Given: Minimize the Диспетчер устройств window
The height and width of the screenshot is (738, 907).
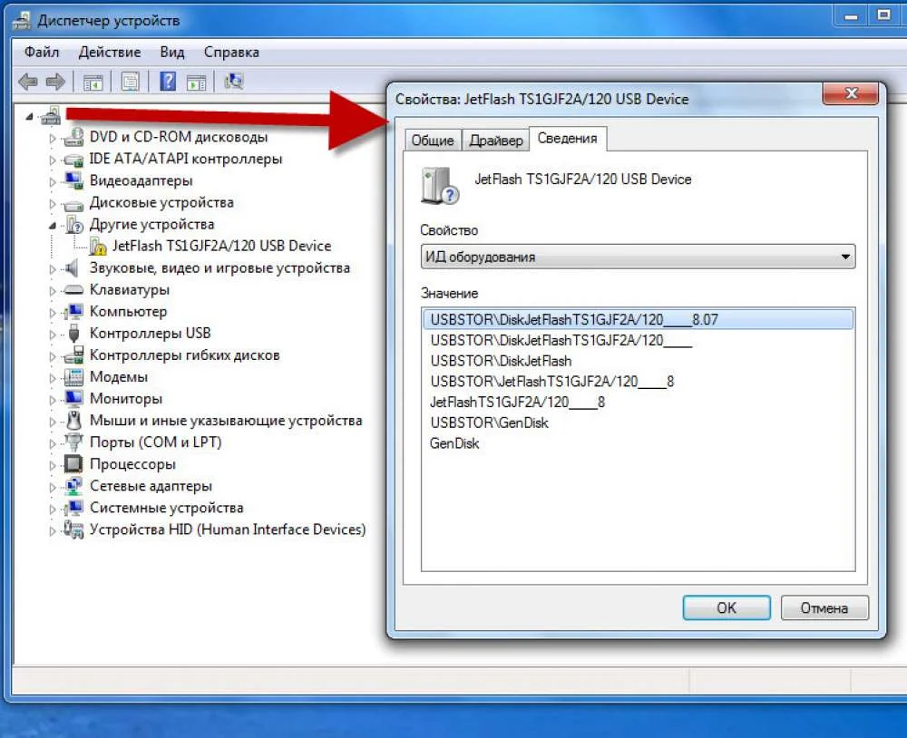Looking at the screenshot, I should [x=851, y=16].
